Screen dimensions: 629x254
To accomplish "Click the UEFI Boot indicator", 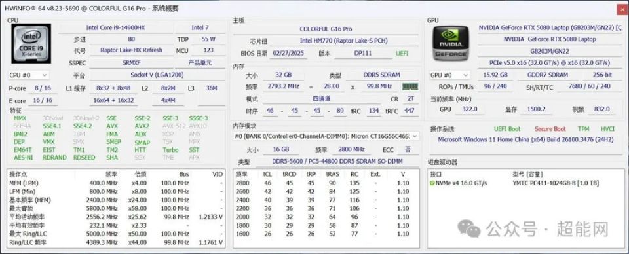I will point(507,129).
